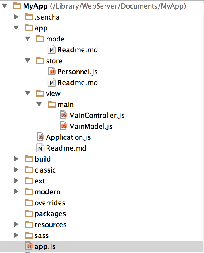The width and height of the screenshot is (204, 253).
Task: Click the JS icon beside app.js
Action: [29, 246]
